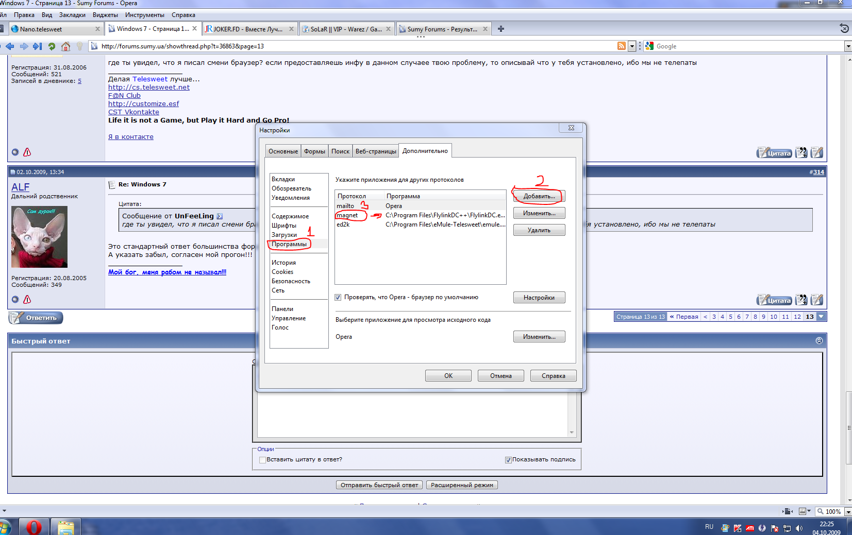Open the 100% zoom dropdown
This screenshot has width=852, height=535.
[x=848, y=512]
